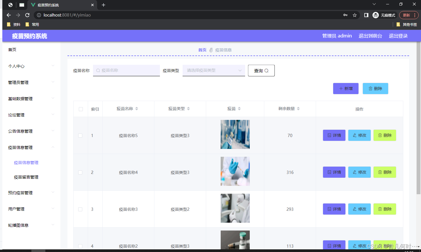Click 修改 for 疫苗名称5 row

[x=359, y=135]
